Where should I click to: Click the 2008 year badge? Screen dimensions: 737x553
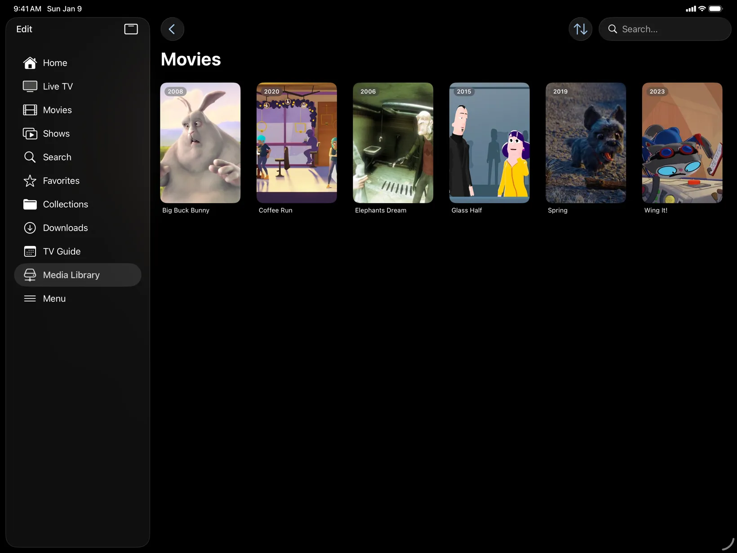(175, 91)
